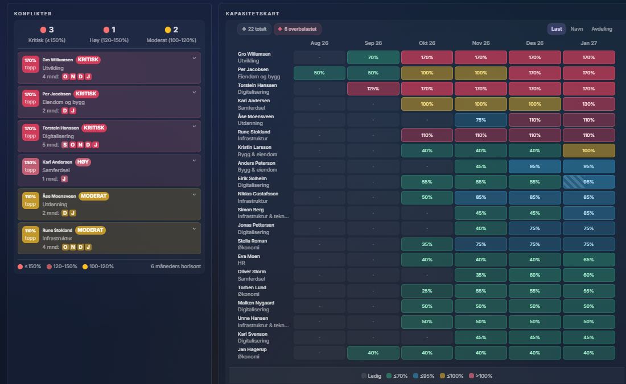Click Torstein Hanssen's 125% Sep 26 cell

click(x=373, y=89)
